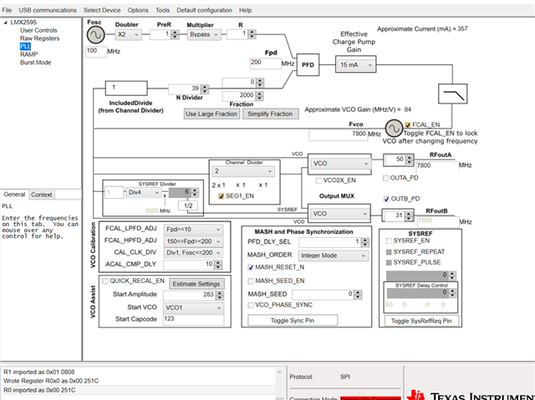Screen dimensions: 535x400
Task: Toggle FCAL_EN checkbox
Action: [407, 124]
